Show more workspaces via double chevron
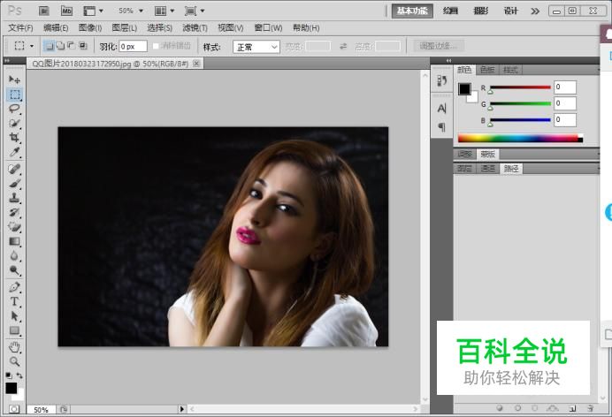This screenshot has width=612, height=417. point(535,11)
